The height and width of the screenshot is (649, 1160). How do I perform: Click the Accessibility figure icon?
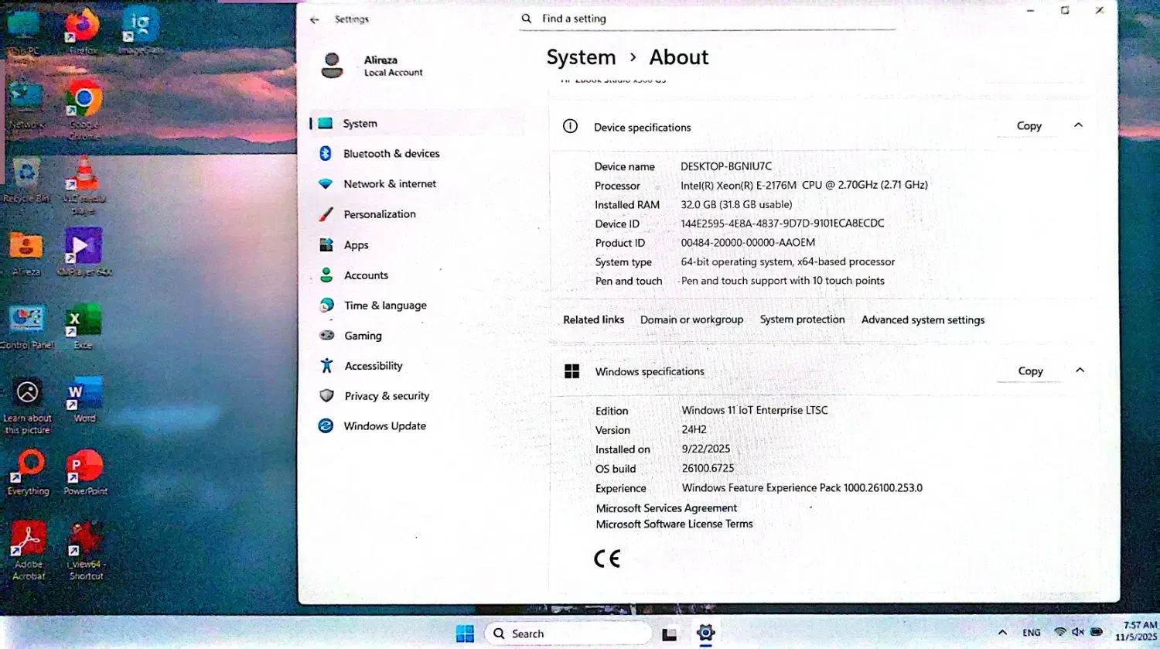(327, 366)
